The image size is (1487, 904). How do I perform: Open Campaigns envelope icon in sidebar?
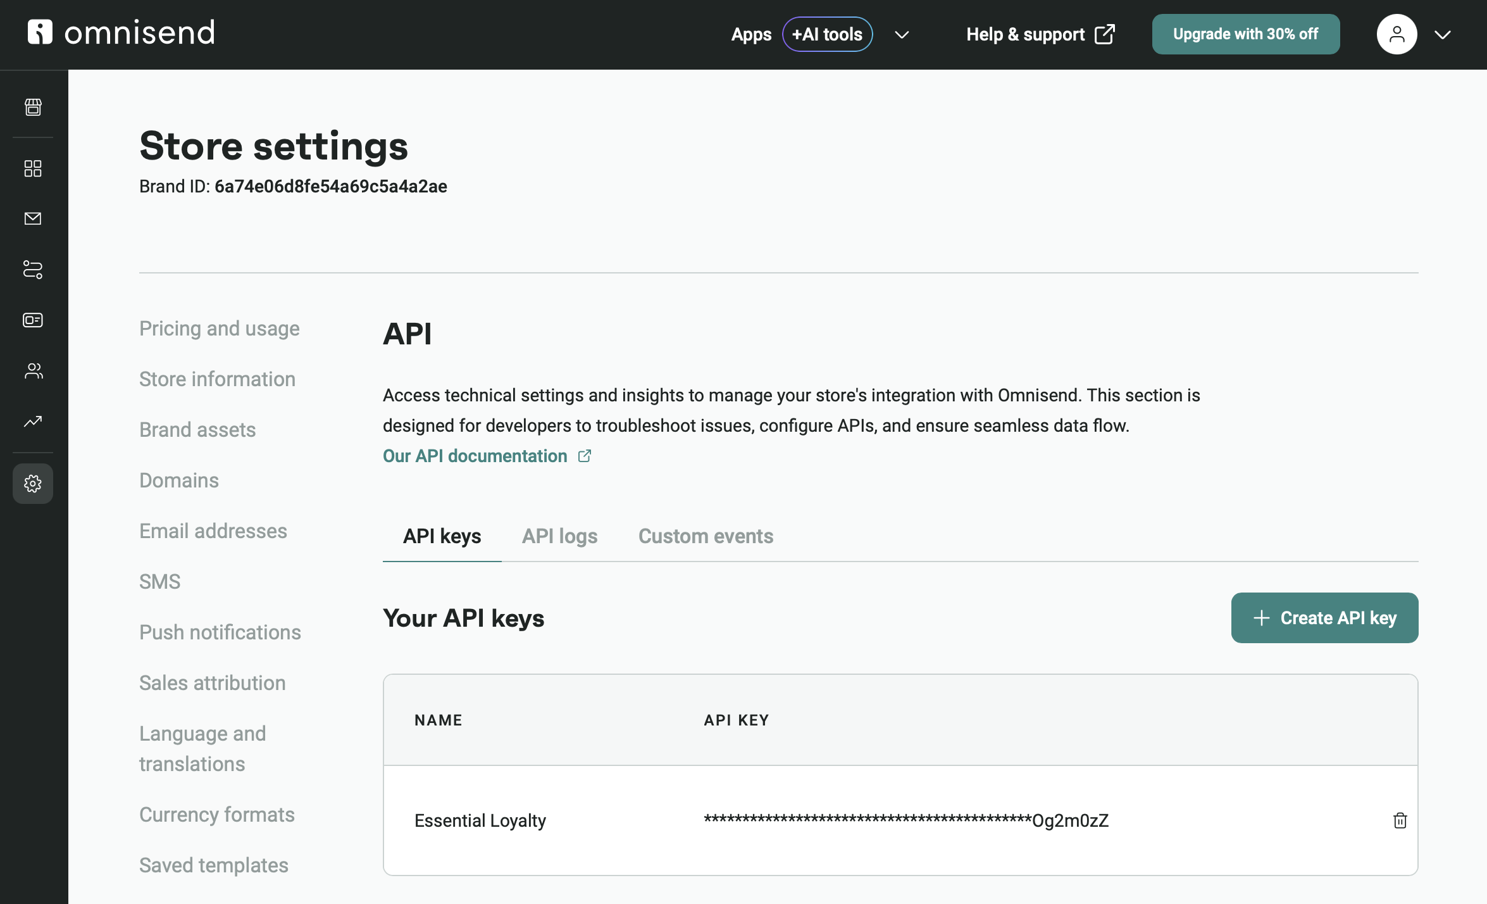[33, 219]
